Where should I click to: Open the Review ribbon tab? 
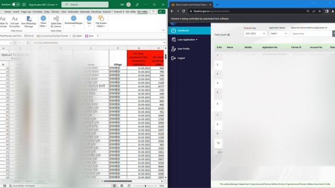tap(55, 11)
